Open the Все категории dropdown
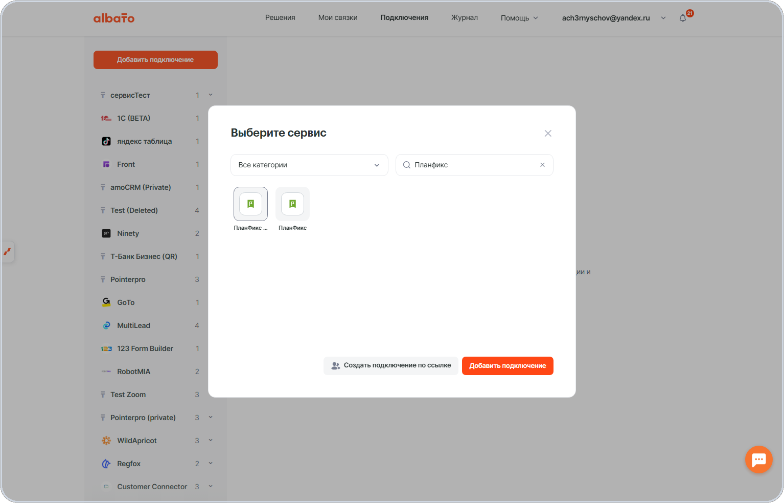 click(309, 165)
